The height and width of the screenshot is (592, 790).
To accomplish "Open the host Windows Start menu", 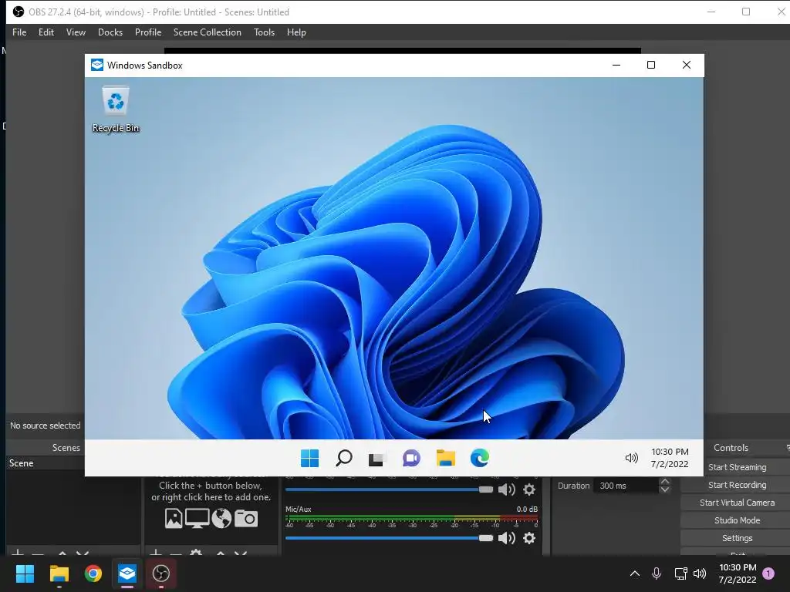I will tap(25, 573).
